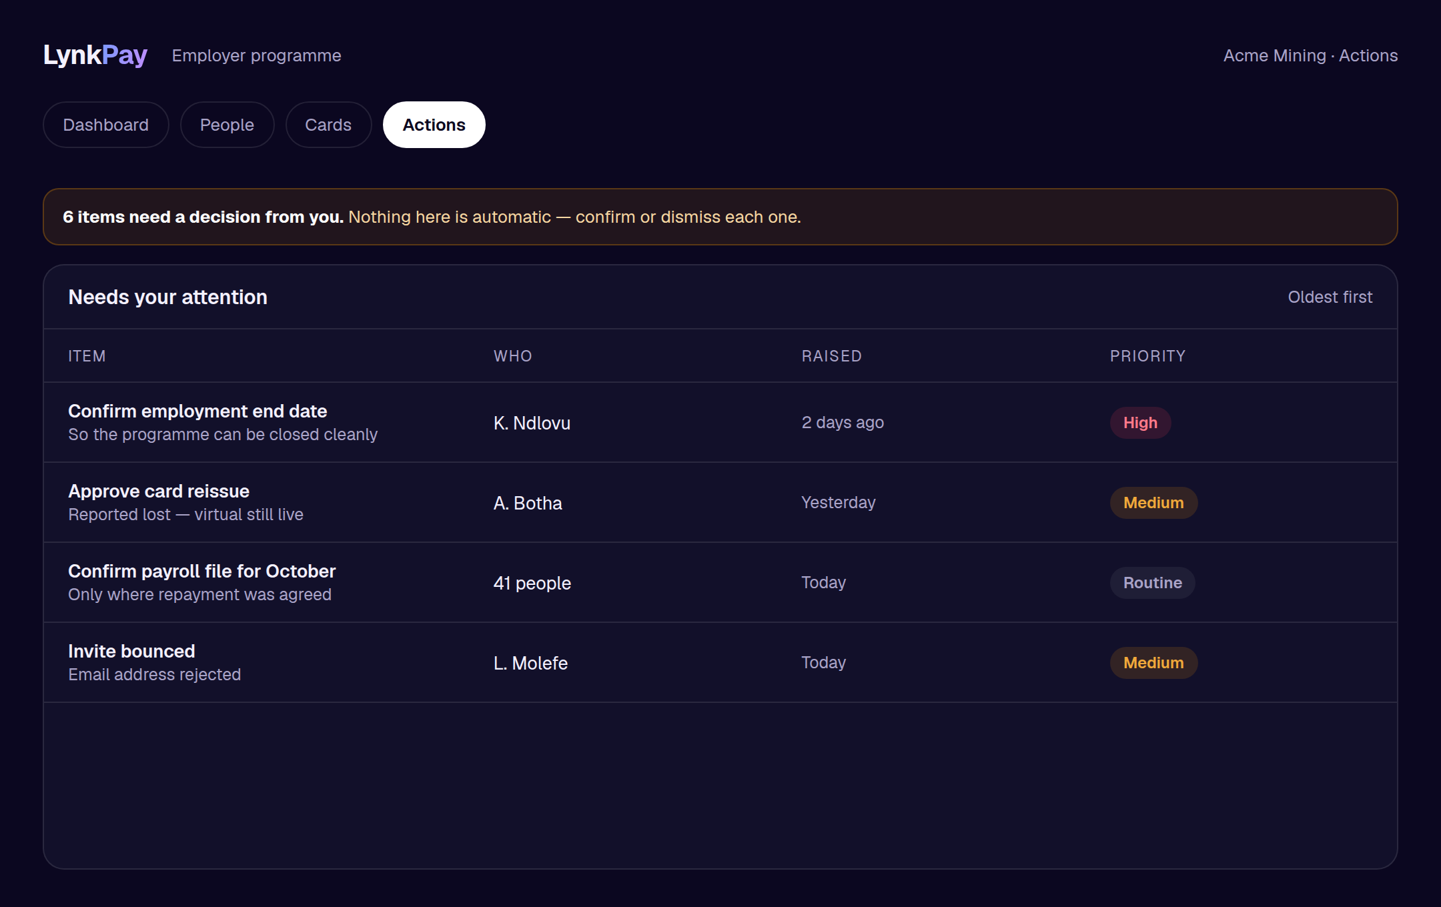Click the Medium badge on the A. Botha row

click(x=1153, y=503)
